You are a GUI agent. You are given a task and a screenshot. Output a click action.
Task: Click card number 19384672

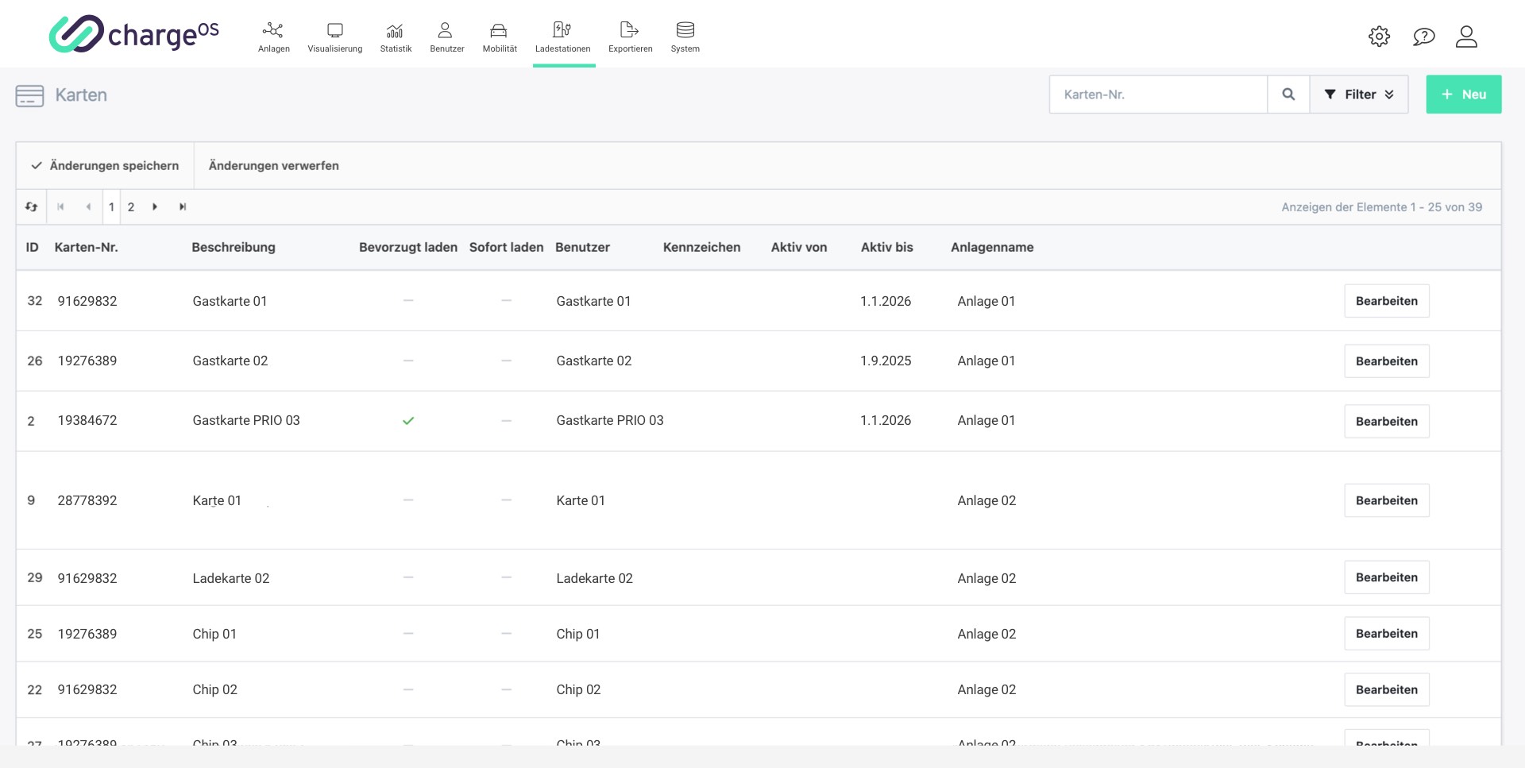coord(87,420)
